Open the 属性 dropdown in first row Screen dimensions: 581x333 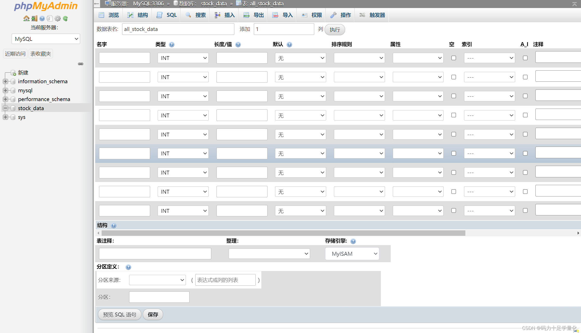tap(418, 58)
